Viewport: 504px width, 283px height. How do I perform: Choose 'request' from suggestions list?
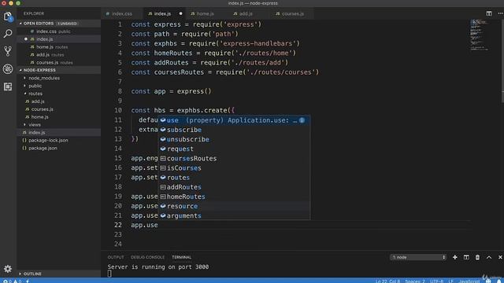point(234,149)
